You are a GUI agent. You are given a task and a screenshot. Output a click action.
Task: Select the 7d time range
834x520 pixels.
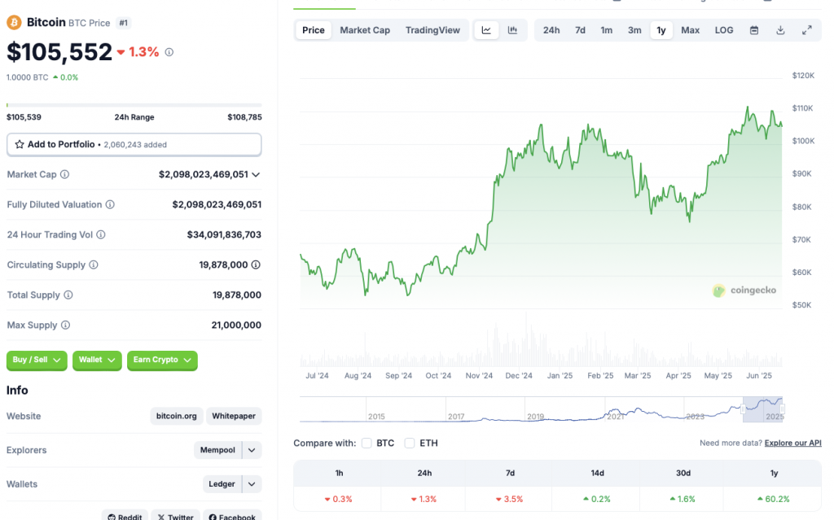coord(580,30)
